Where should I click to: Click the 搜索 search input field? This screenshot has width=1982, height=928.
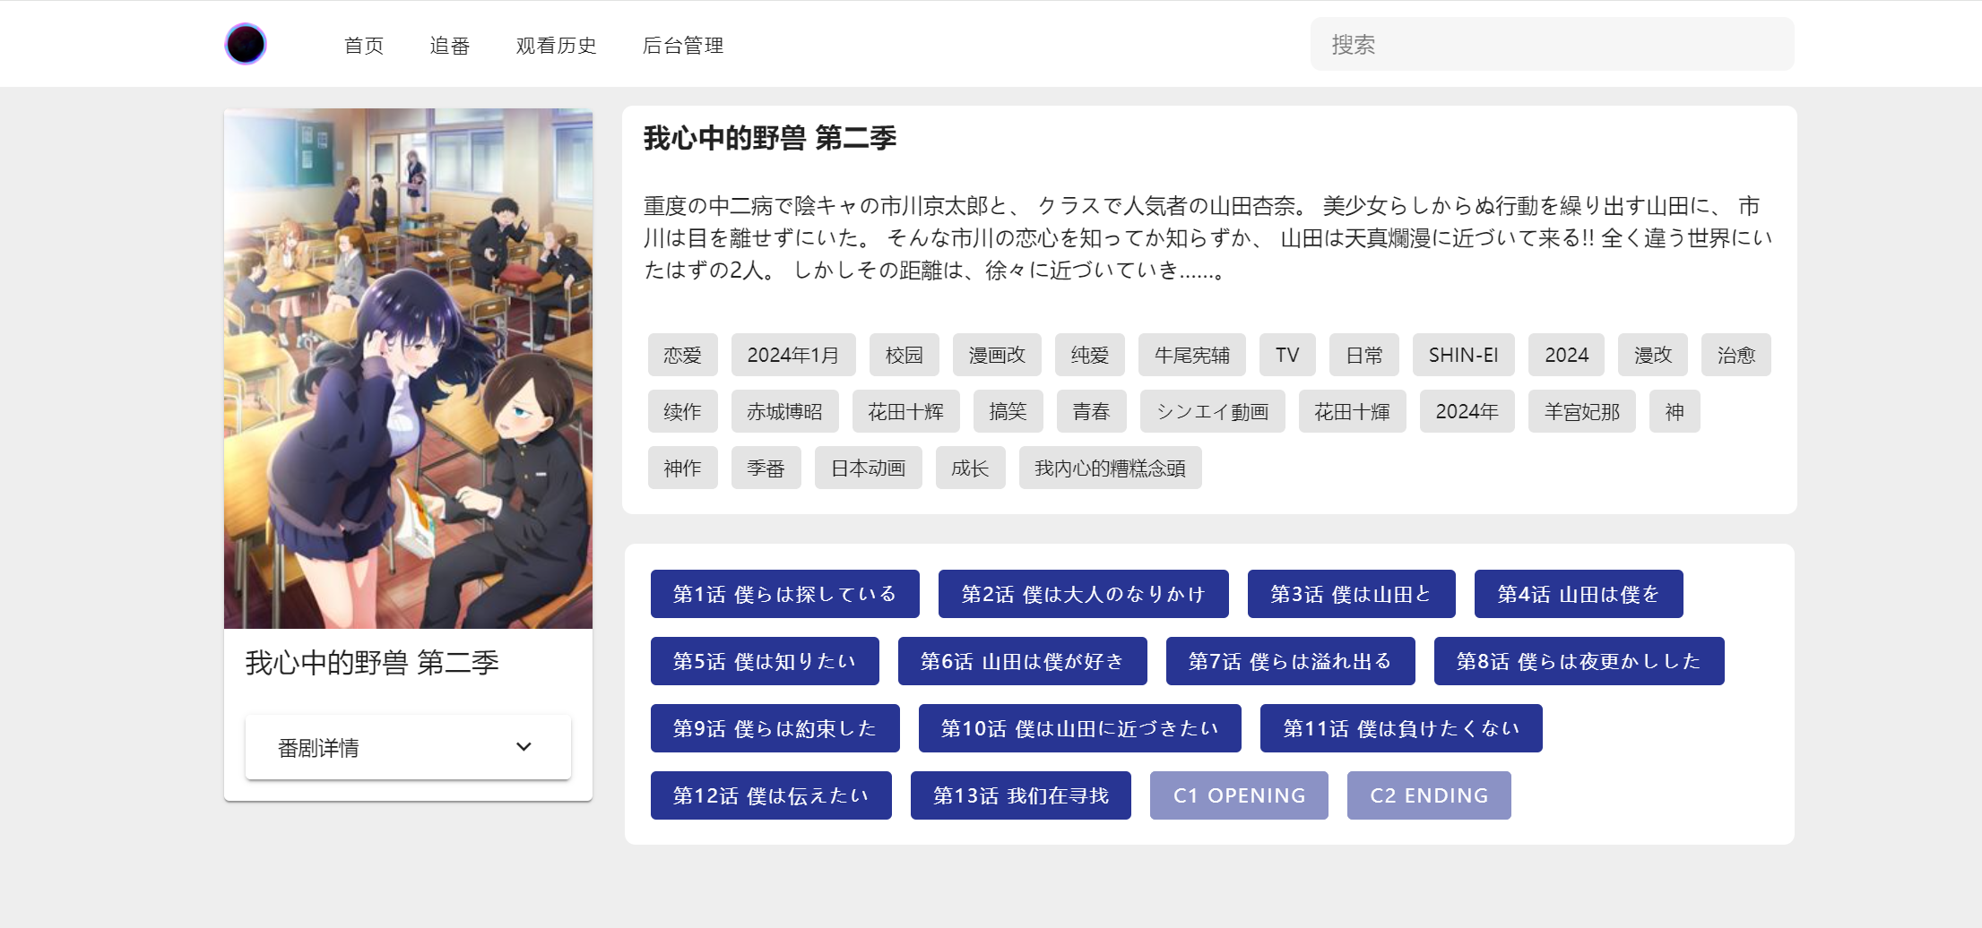click(1553, 44)
